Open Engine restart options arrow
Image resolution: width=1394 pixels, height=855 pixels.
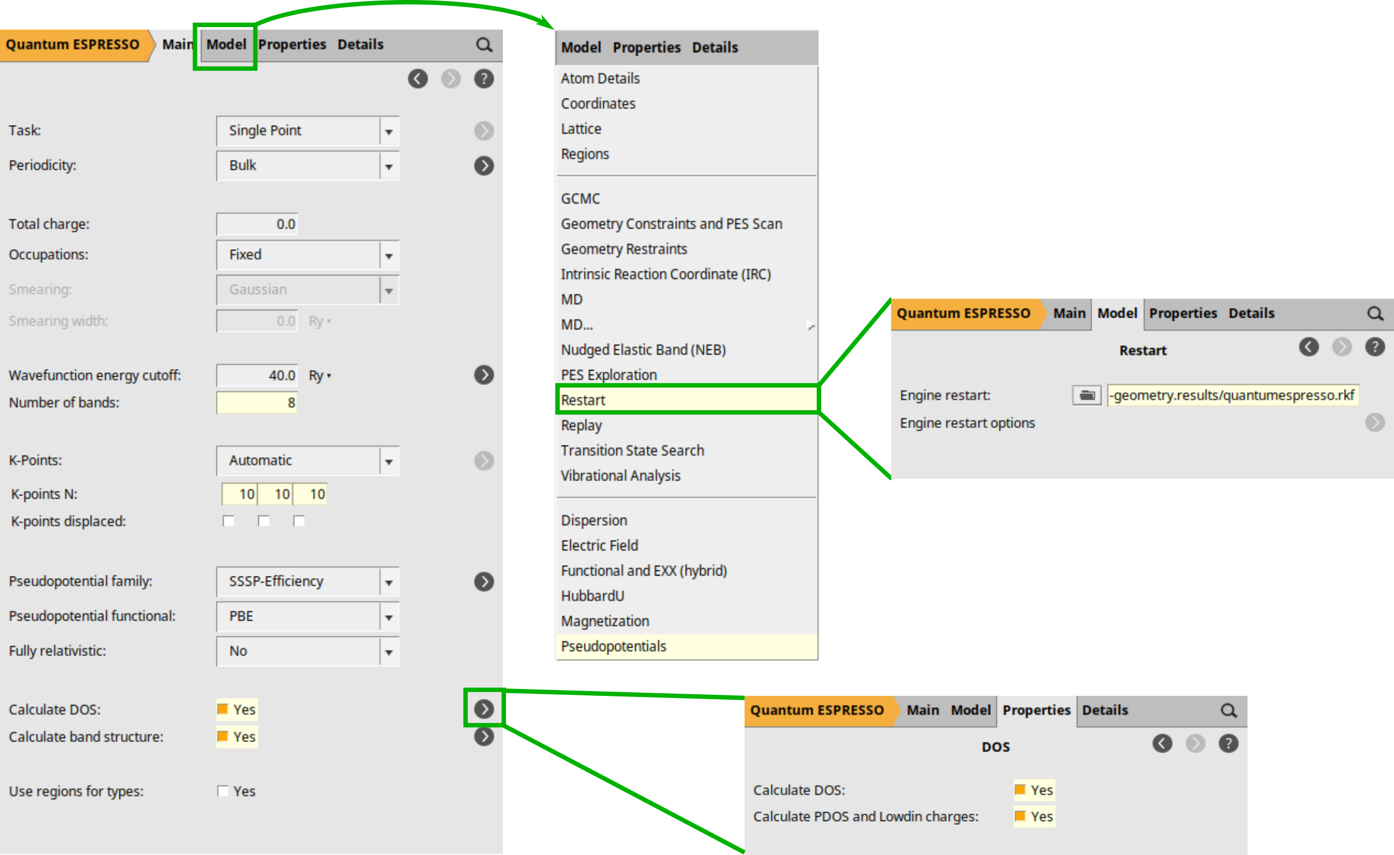(x=1375, y=423)
